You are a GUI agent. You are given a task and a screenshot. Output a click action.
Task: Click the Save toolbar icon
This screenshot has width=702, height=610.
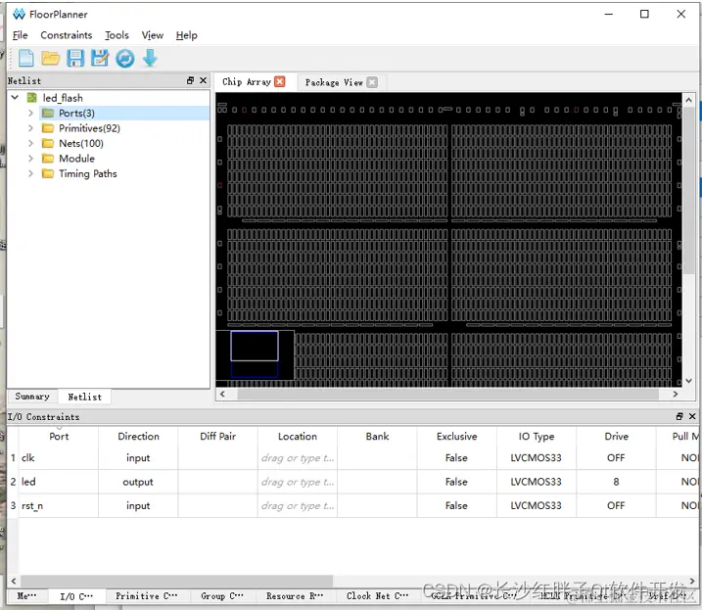(75, 58)
